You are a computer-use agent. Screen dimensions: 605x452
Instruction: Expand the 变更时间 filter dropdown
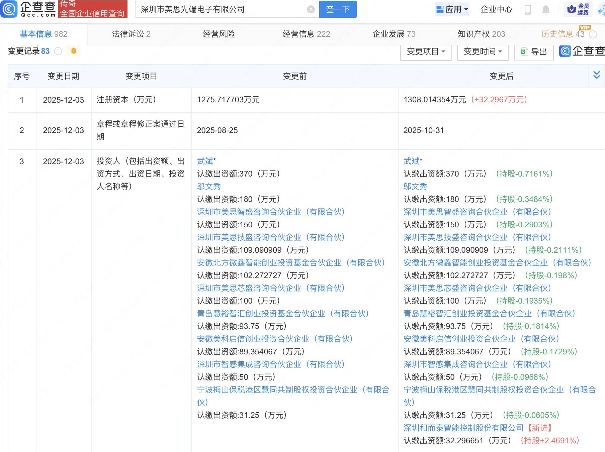pyautogui.click(x=483, y=51)
